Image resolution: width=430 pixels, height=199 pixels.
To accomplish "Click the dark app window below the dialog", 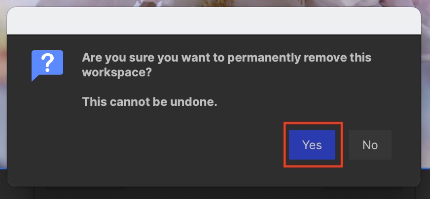I will click(x=214, y=193).
